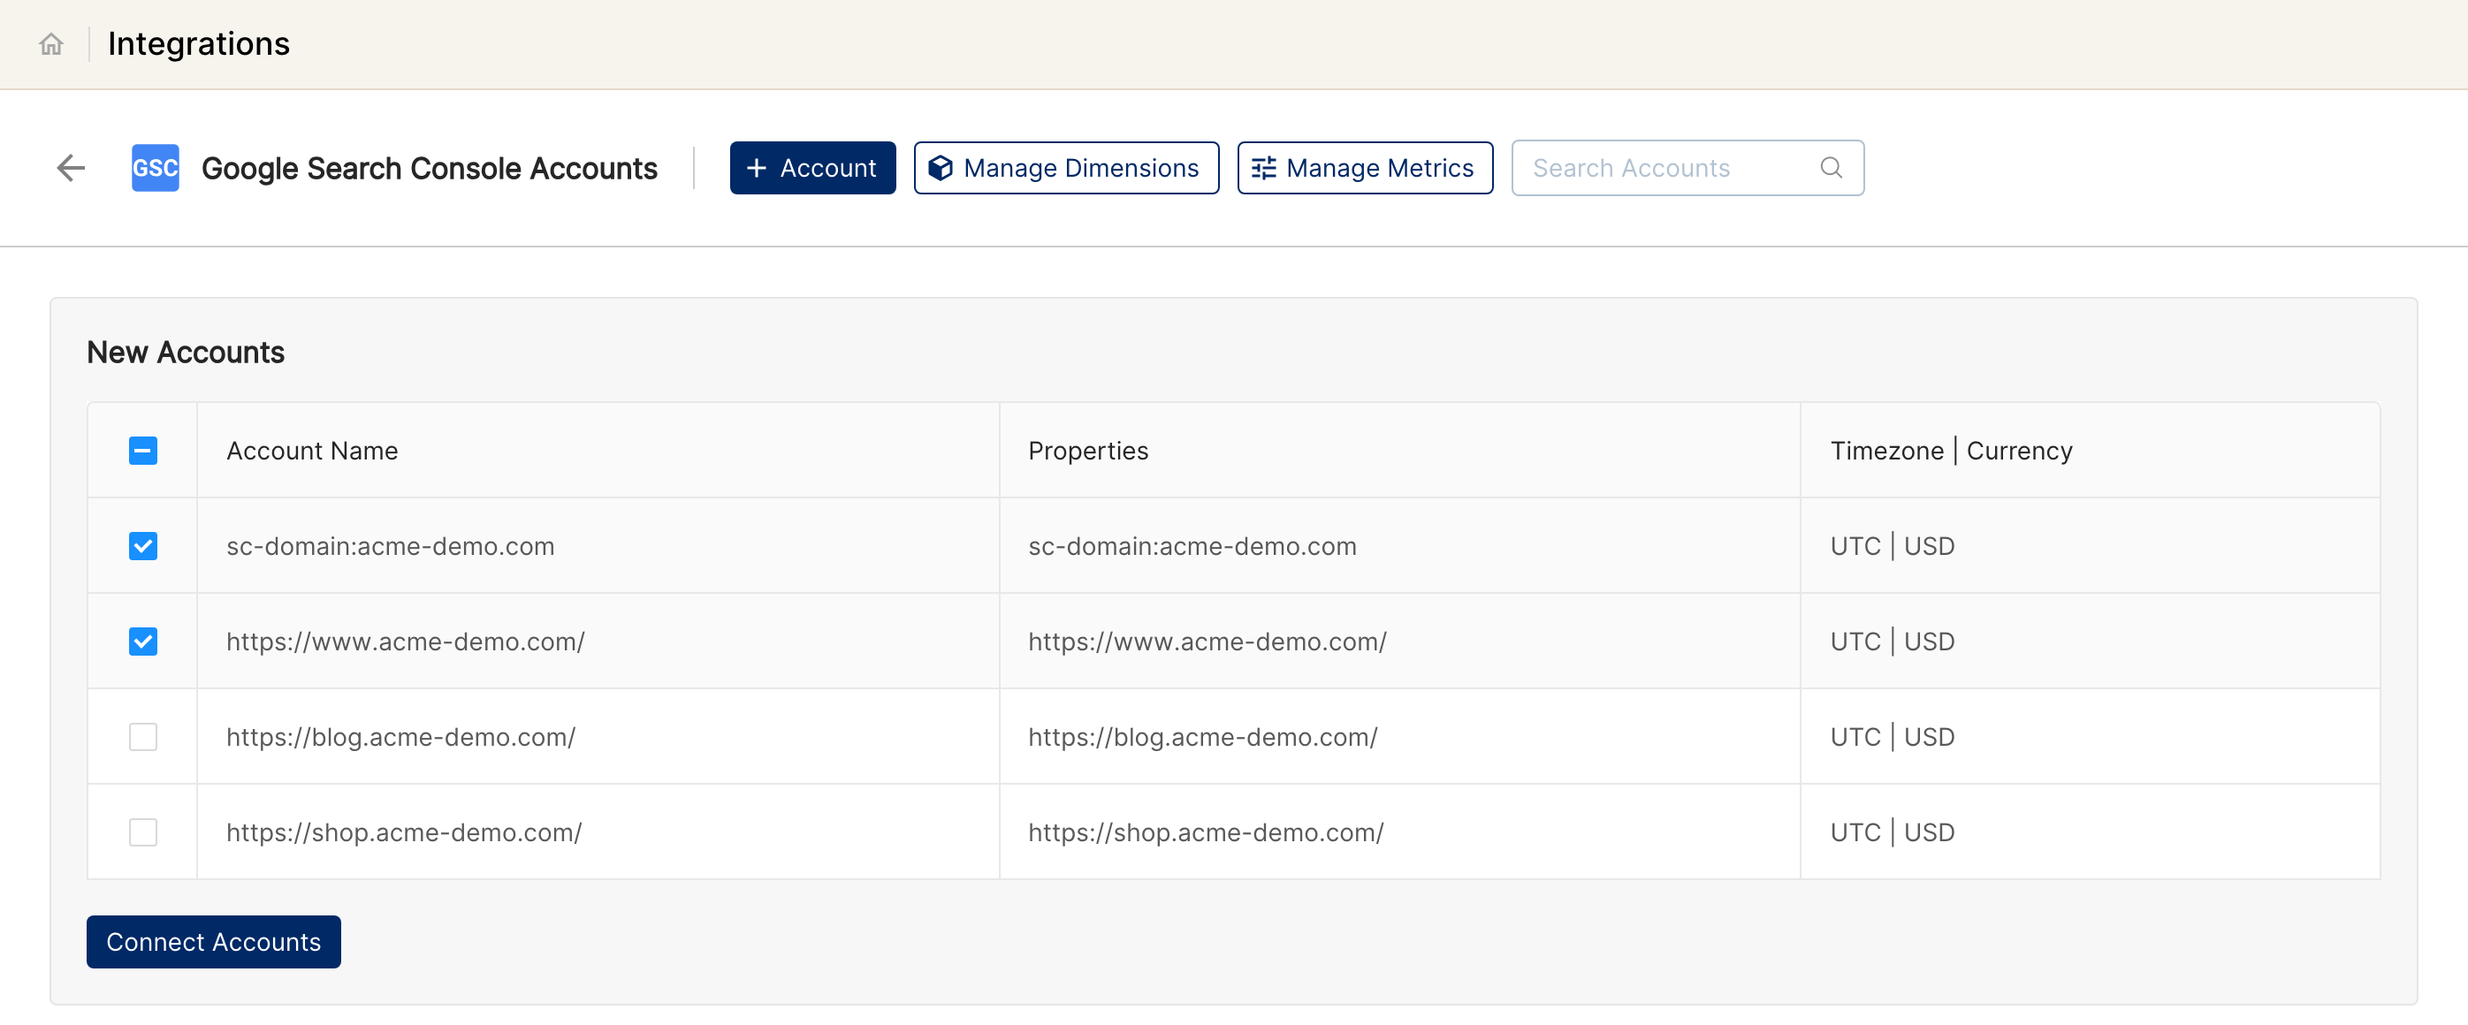Check the blog.acme-demo.com row checkbox
Viewport: 2468px width, 1025px height.
[x=142, y=737]
